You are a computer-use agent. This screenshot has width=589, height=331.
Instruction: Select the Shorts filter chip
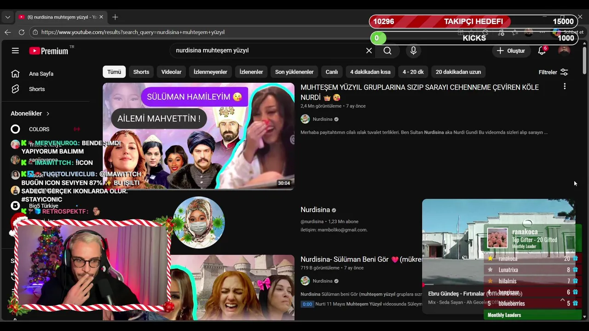point(141,72)
